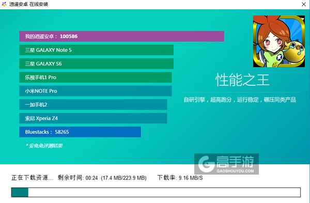Click the 自研引擎 description line
The height and width of the screenshot is (203, 310).
pyautogui.click(x=240, y=100)
